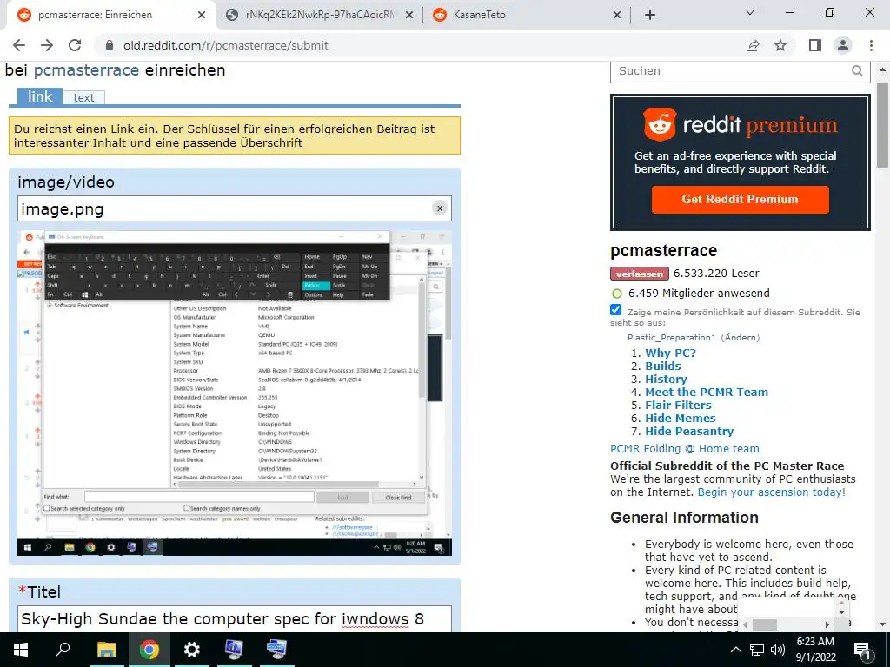The image size is (890, 667).
Task: Bookmark this page with the star icon
Action: click(x=781, y=45)
